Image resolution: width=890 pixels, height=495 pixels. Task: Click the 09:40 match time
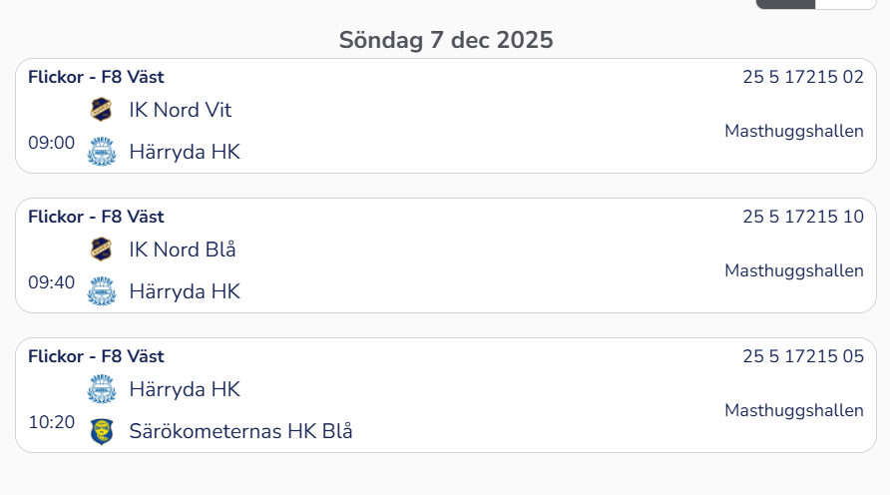(x=52, y=282)
